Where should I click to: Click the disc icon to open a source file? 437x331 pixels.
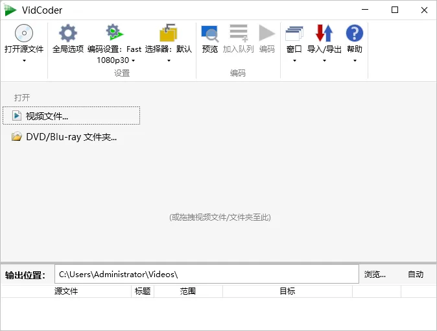tap(24, 33)
